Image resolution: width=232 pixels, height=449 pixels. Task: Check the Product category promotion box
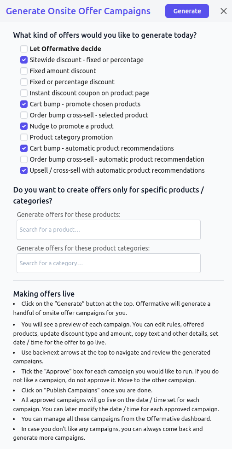[x=24, y=137]
